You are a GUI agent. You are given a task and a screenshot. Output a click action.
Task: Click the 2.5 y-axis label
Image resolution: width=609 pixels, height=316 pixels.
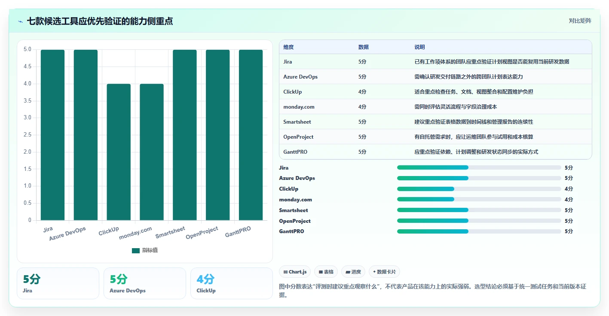point(28,135)
